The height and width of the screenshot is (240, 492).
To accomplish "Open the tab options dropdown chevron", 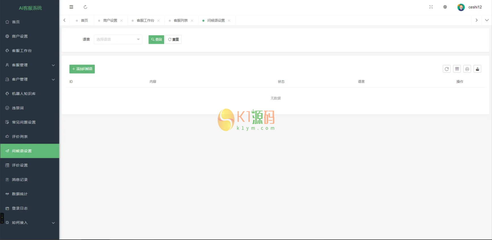I will 487,20.
